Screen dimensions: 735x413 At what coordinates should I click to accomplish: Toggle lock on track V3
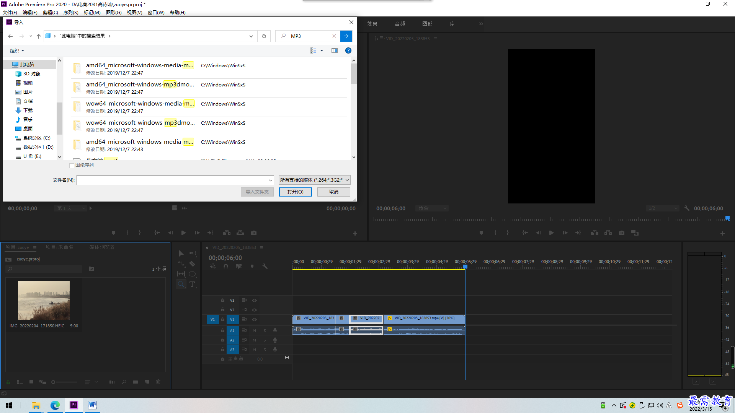point(223,301)
